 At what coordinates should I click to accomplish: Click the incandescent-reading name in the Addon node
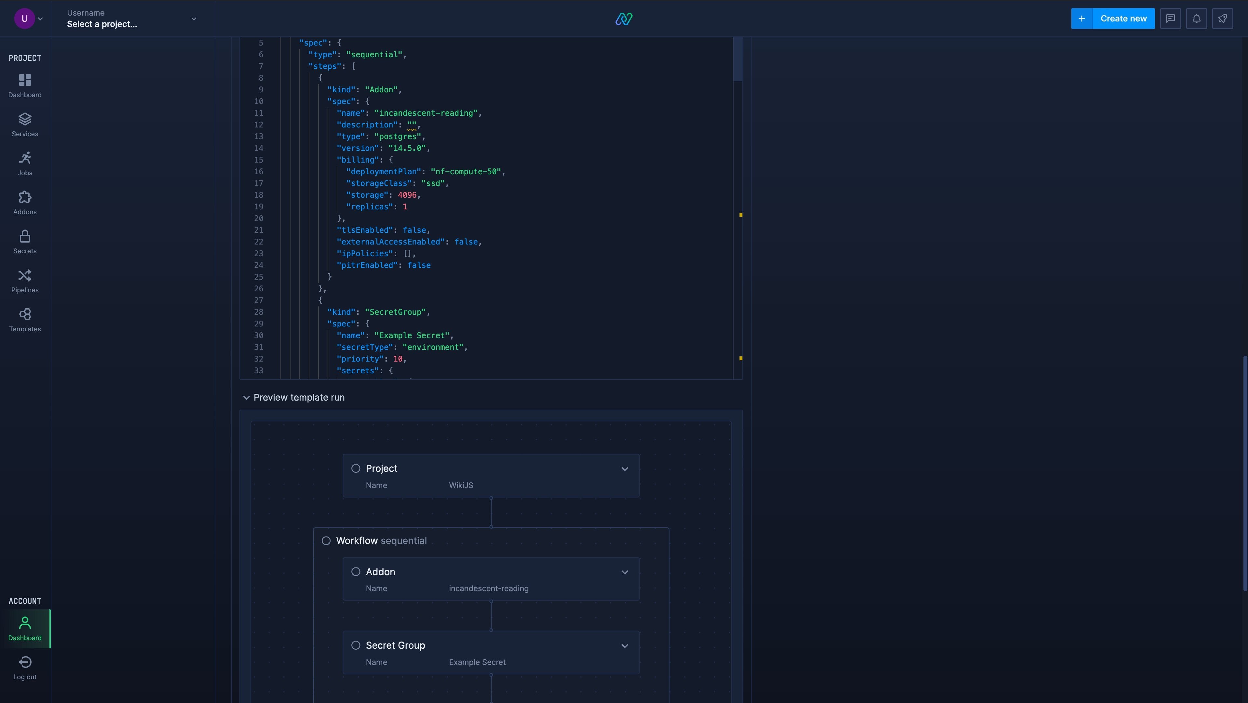pyautogui.click(x=488, y=589)
